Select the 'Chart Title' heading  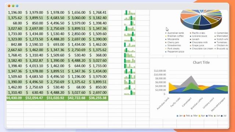click(201, 62)
